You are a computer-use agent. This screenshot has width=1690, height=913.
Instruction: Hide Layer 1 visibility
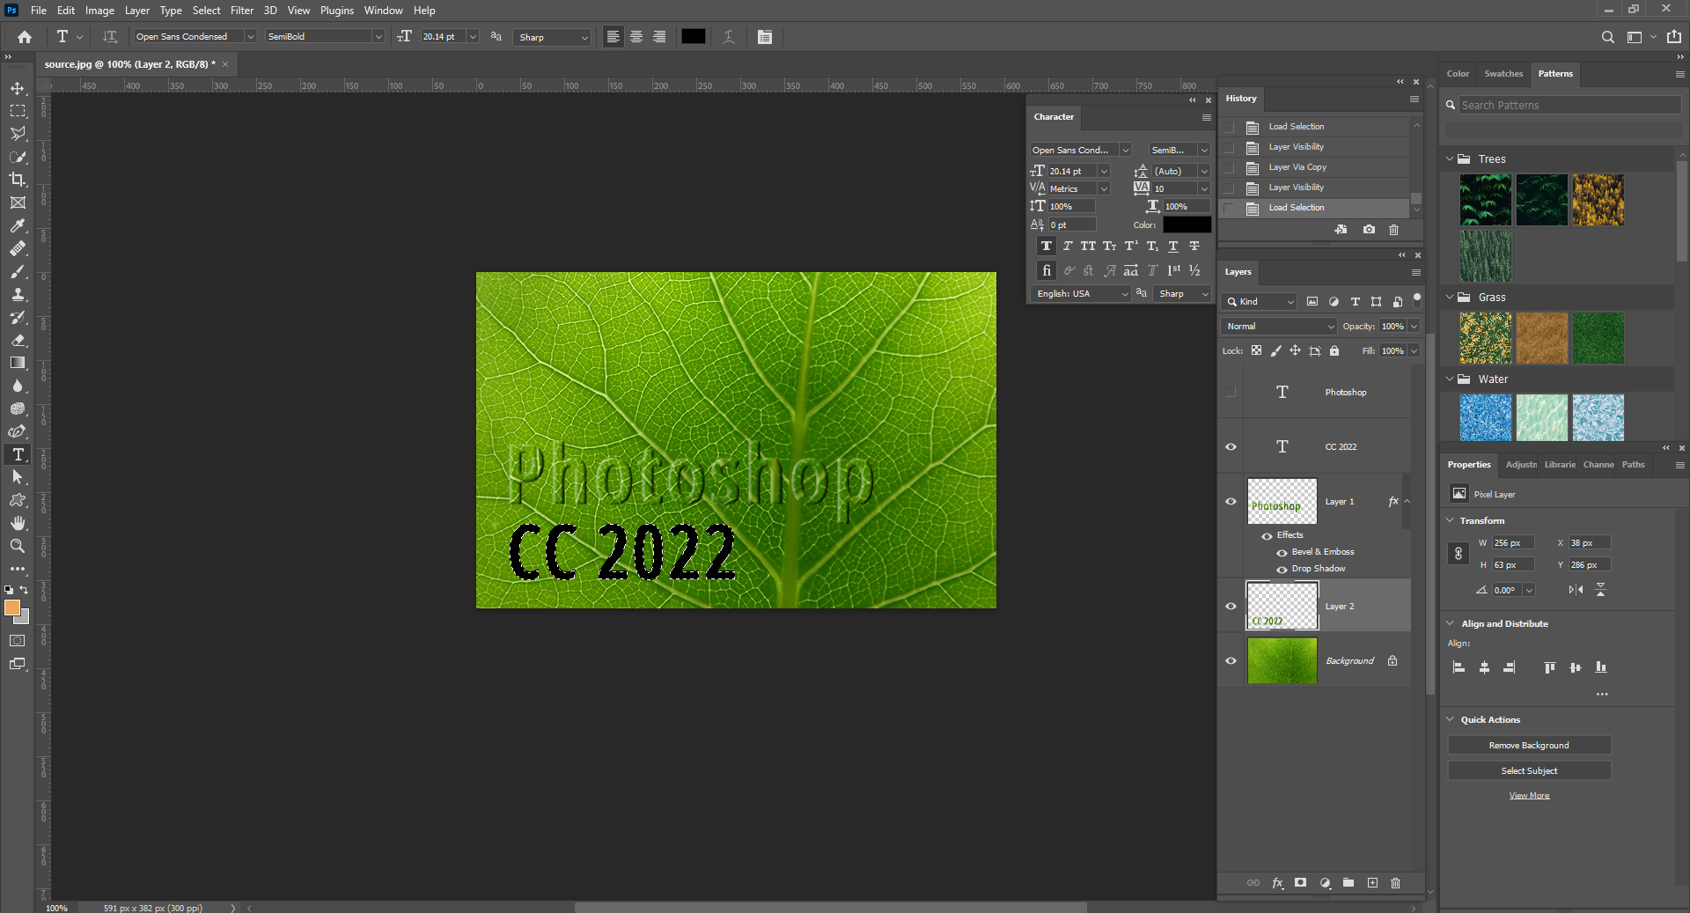(x=1231, y=502)
